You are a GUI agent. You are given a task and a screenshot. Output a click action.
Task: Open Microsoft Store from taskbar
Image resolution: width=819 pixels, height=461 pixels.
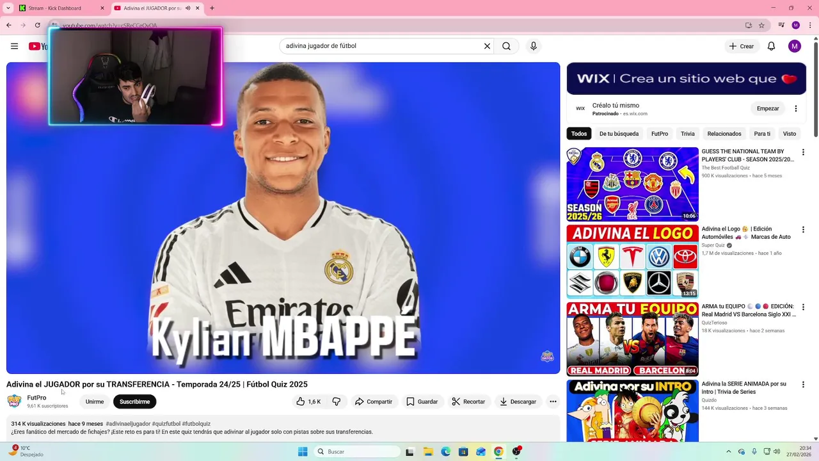point(463,451)
